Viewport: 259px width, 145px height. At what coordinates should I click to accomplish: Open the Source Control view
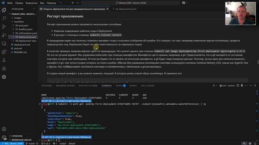click(x=4, y=27)
